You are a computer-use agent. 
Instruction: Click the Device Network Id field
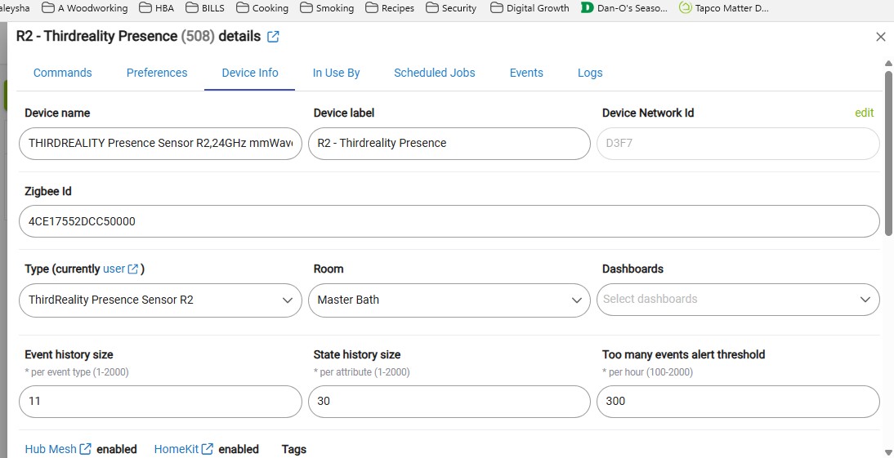click(738, 144)
